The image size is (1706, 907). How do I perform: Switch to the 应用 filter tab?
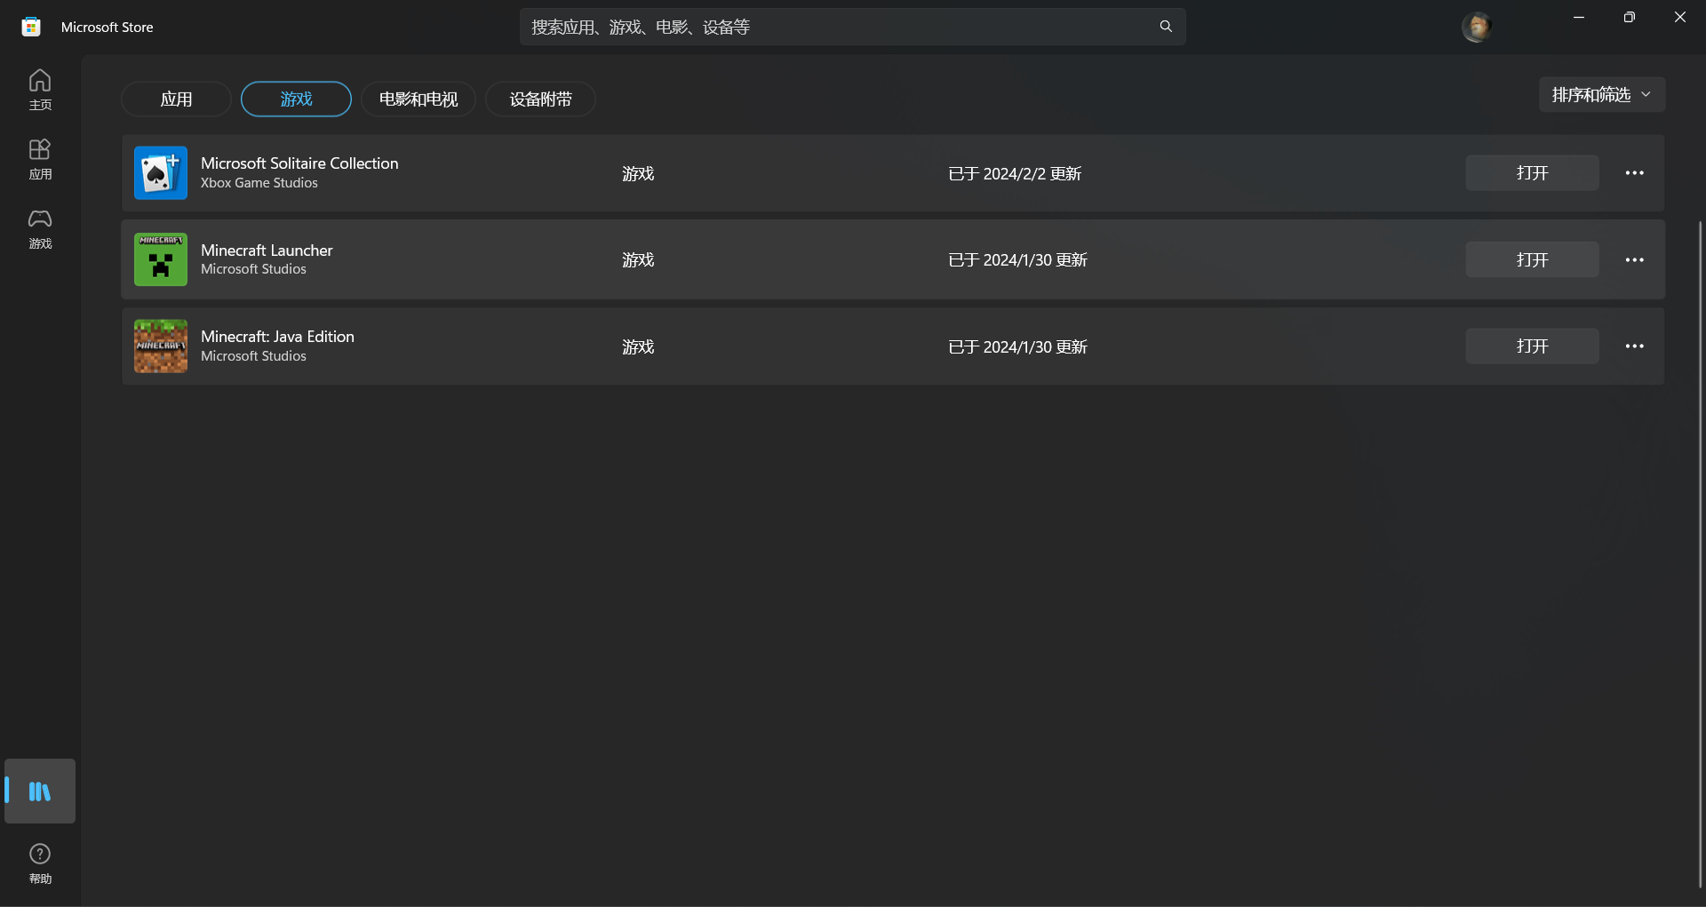(176, 99)
